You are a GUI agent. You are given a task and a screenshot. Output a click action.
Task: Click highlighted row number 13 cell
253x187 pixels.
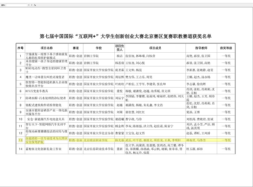click(20, 140)
